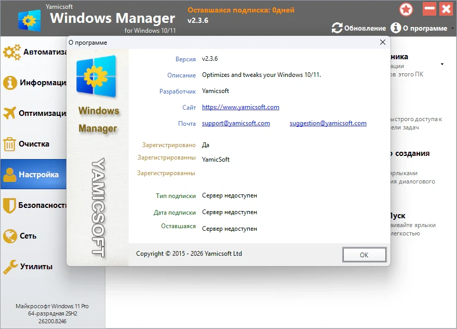Click the Сайт label in dialog
The image size is (457, 329).
(189, 108)
